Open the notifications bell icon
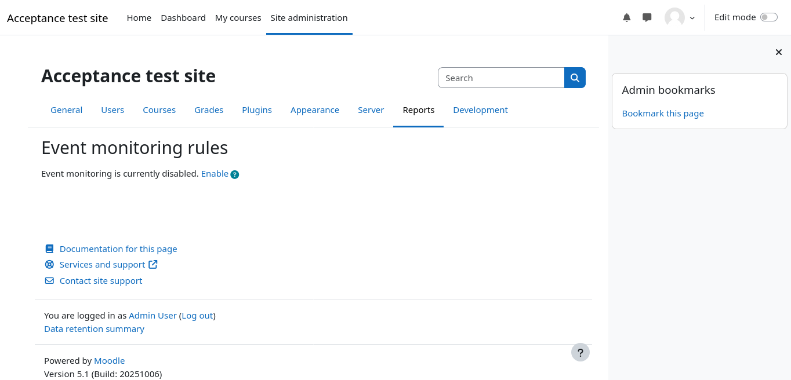This screenshot has width=791, height=380. coord(626,17)
